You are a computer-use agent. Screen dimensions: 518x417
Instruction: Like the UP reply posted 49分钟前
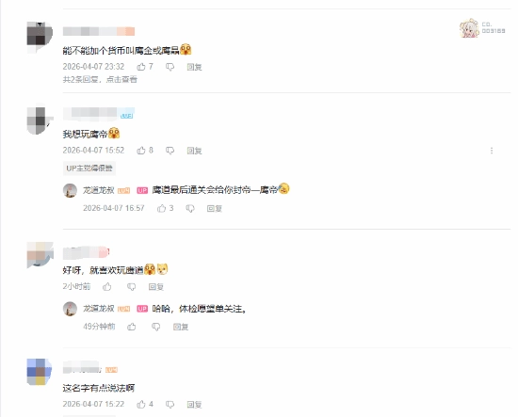point(132,327)
